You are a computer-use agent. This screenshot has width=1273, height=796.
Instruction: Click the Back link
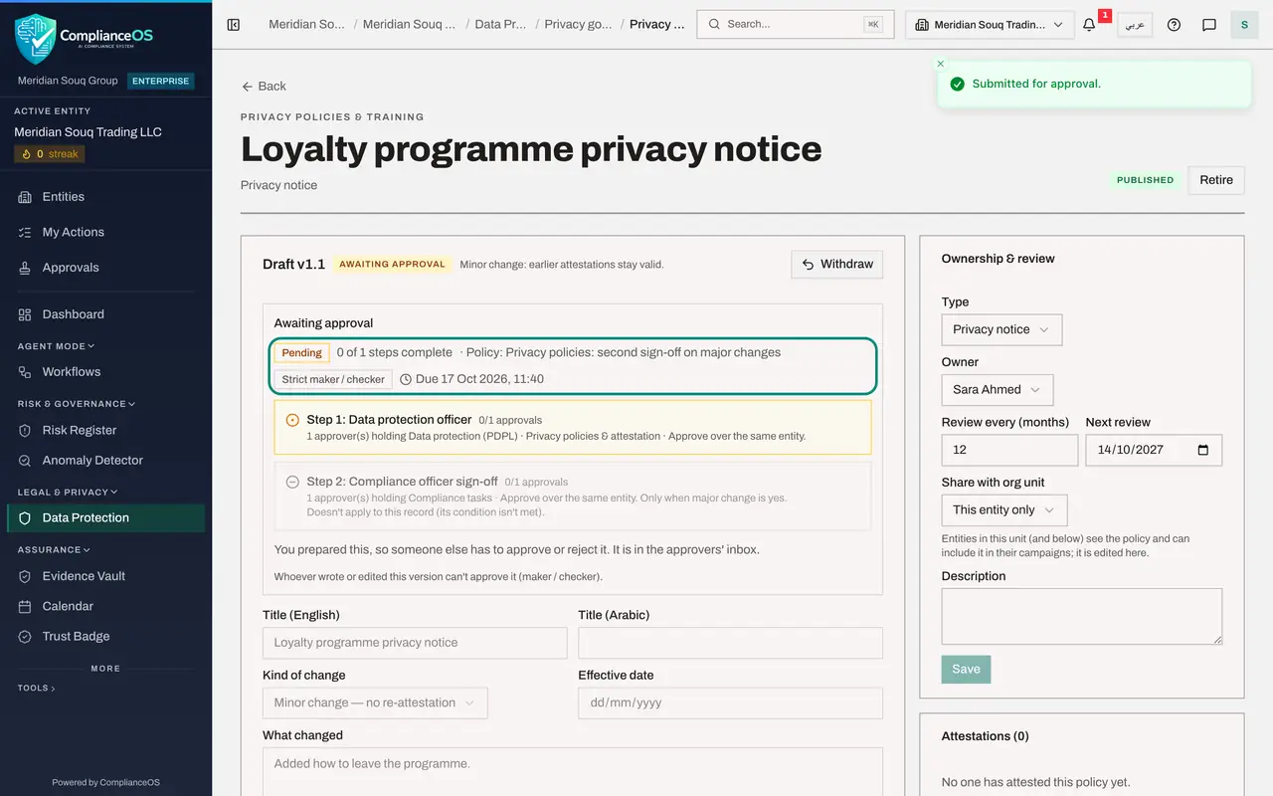coord(264,87)
